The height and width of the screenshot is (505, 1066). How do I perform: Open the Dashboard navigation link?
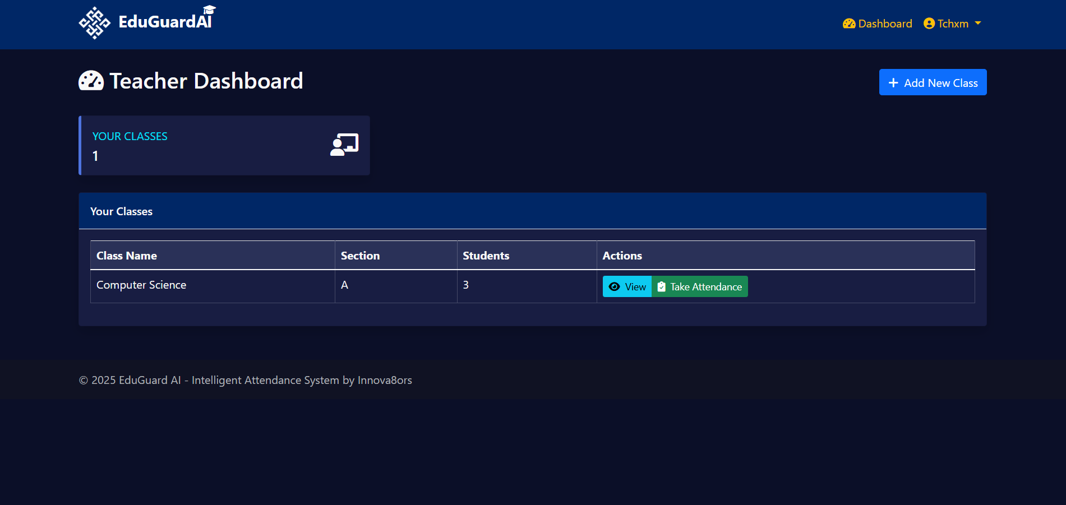(878, 24)
